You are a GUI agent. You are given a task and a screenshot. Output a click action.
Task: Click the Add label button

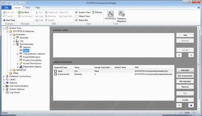[x=185, y=70]
